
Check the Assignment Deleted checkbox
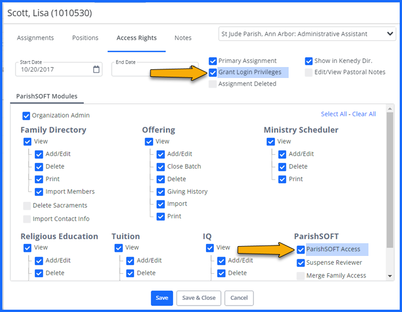pyautogui.click(x=212, y=84)
